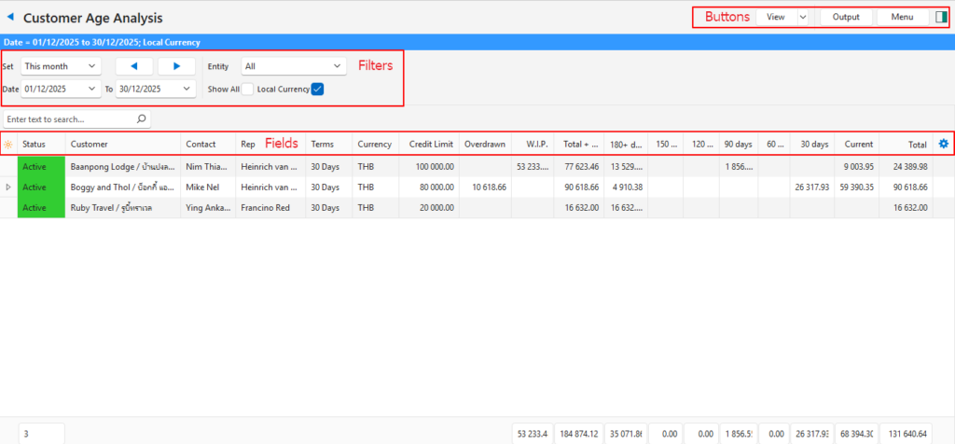The height and width of the screenshot is (444, 955).
Task: Go to previous period with left arrow
Action: 133,66
